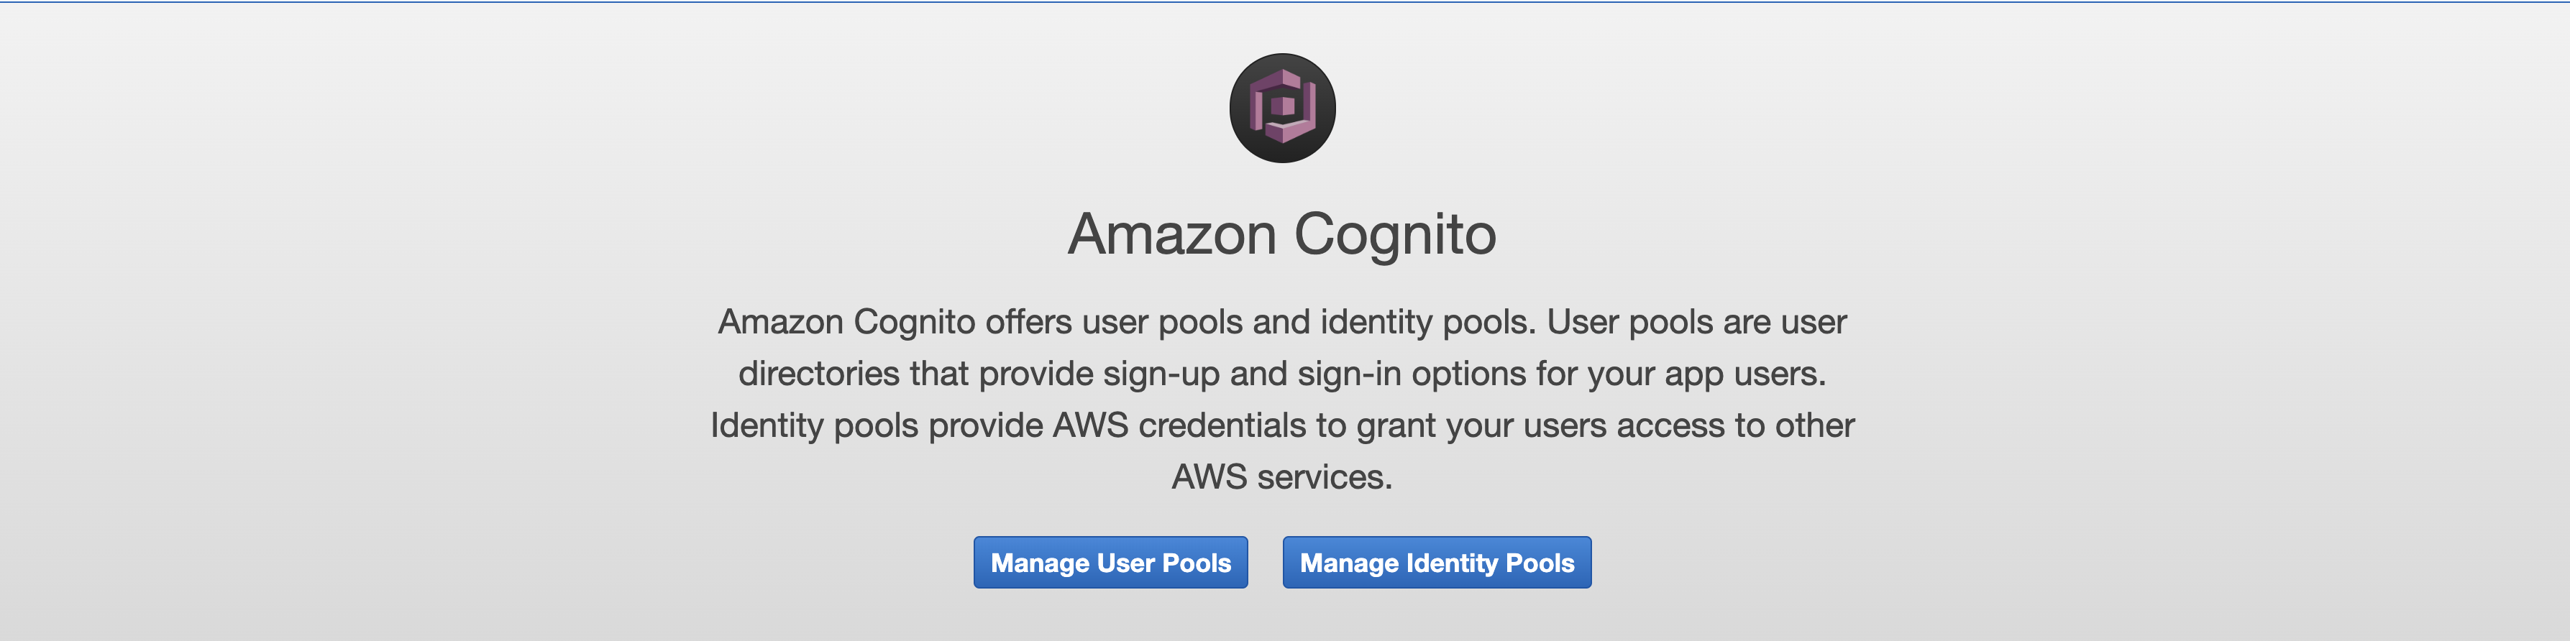Click the thin blue line at page top
This screenshot has width=2570, height=641.
point(1285,1)
